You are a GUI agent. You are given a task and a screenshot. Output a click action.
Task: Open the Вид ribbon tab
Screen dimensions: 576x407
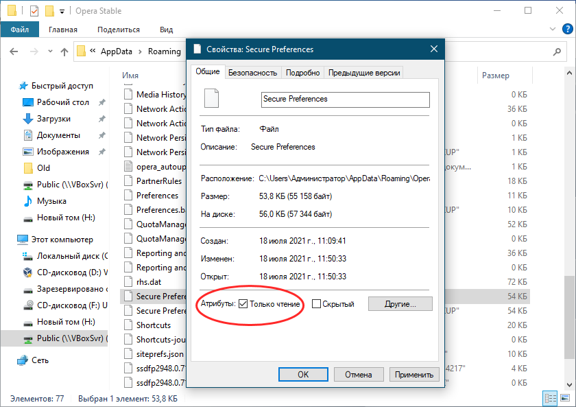166,30
